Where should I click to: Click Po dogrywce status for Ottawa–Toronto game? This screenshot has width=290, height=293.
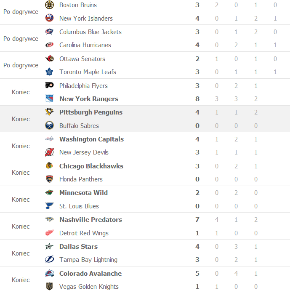click(21, 65)
